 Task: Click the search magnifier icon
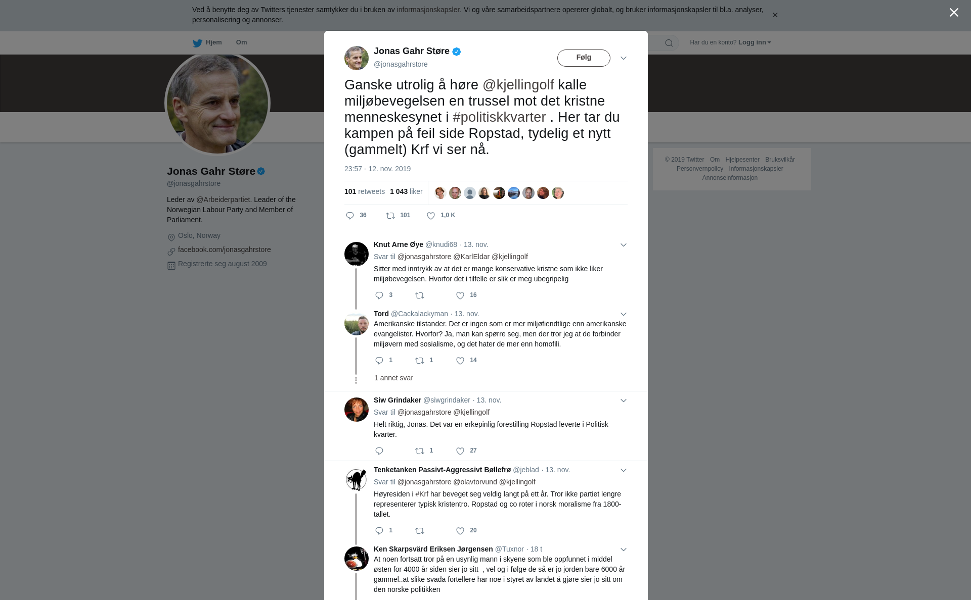click(x=669, y=43)
